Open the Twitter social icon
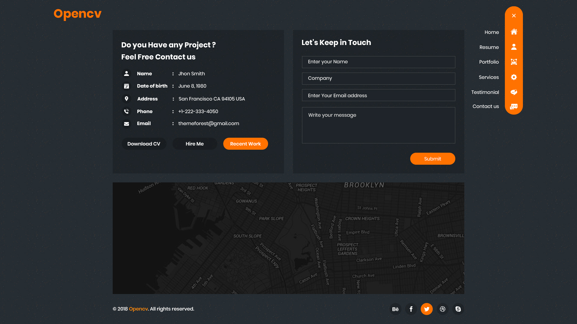 click(x=427, y=309)
